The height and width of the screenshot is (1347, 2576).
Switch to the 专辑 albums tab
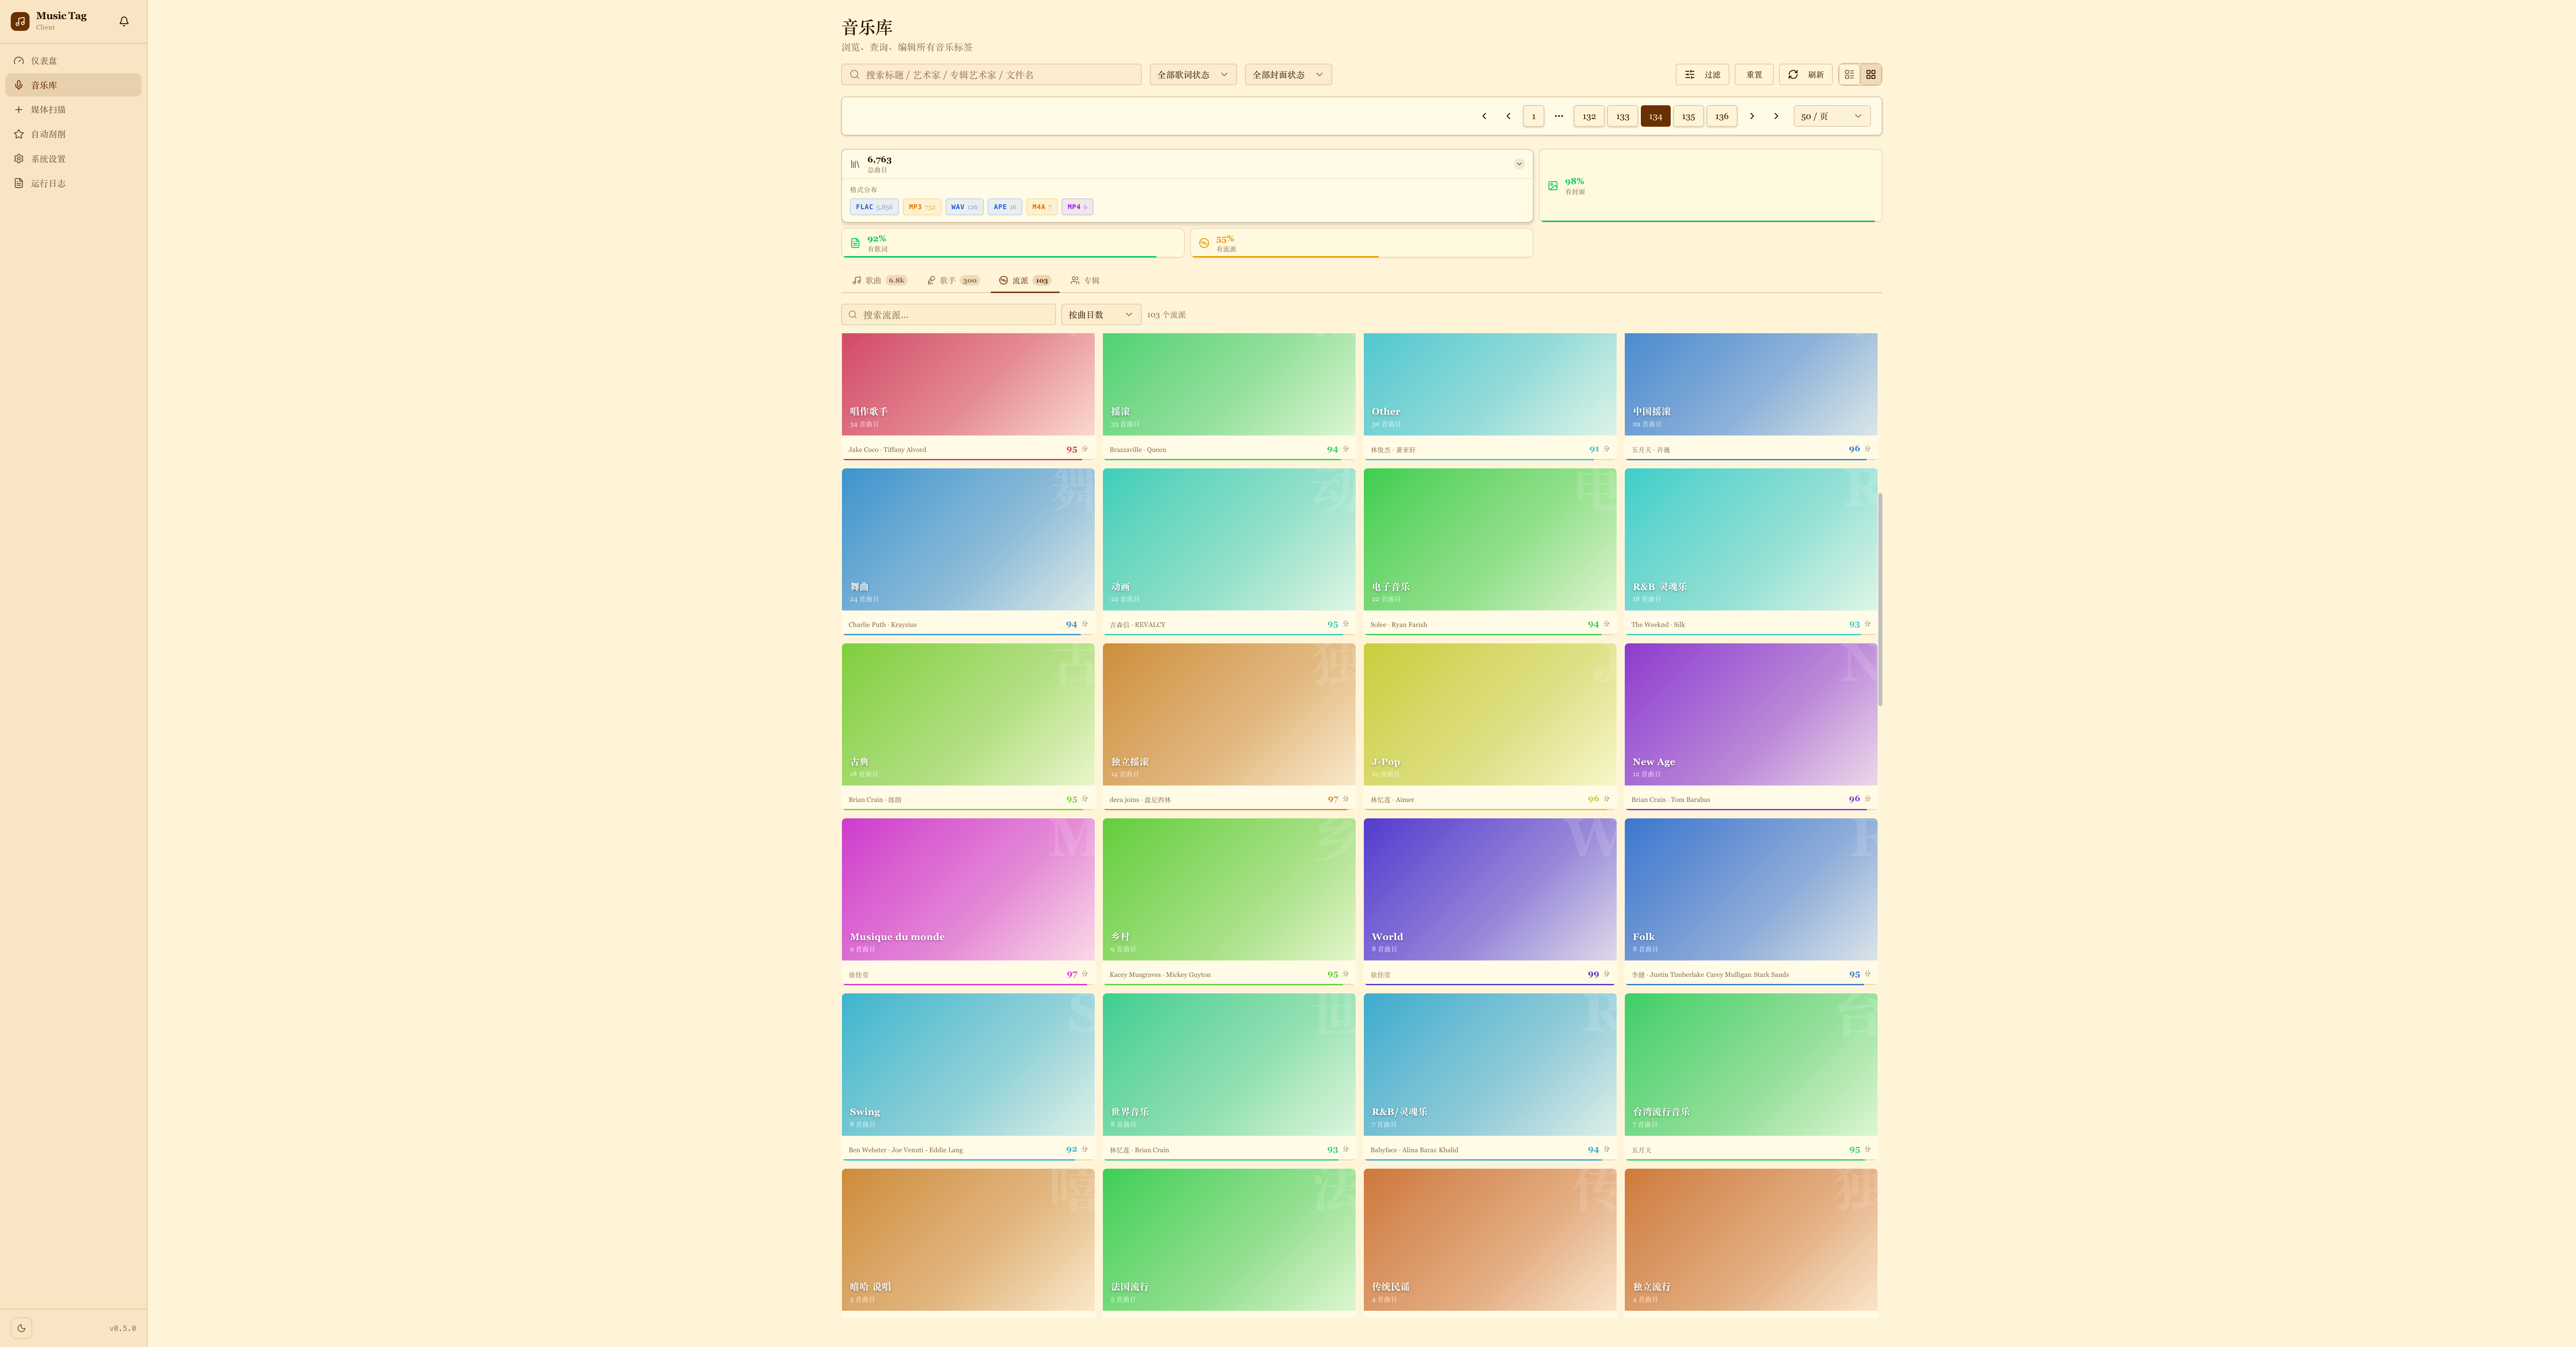(1085, 281)
